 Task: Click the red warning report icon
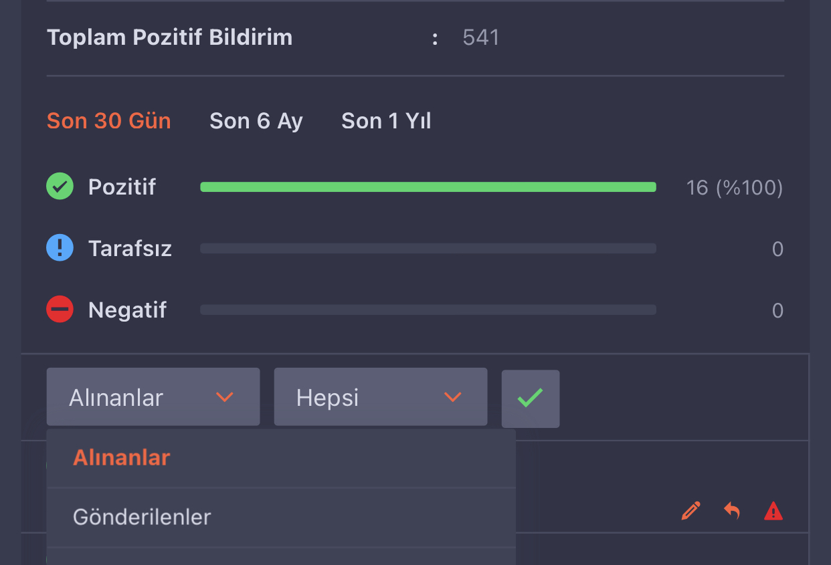pos(773,512)
